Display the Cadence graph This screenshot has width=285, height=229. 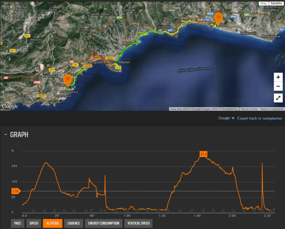pos(74,223)
